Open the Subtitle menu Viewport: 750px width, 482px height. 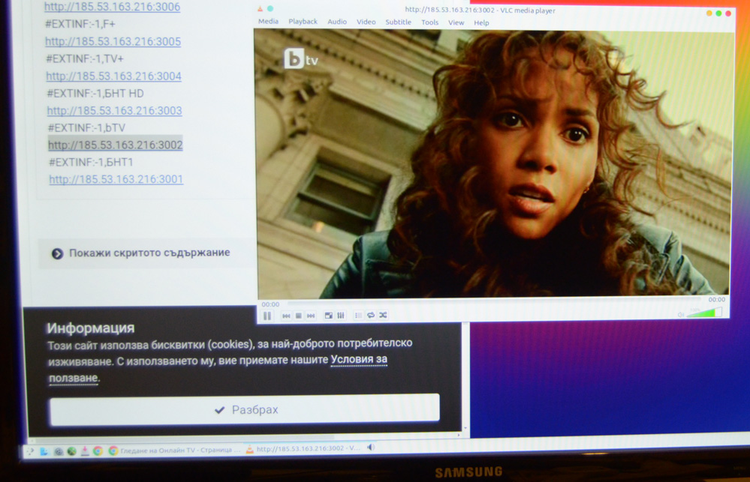[x=398, y=22]
